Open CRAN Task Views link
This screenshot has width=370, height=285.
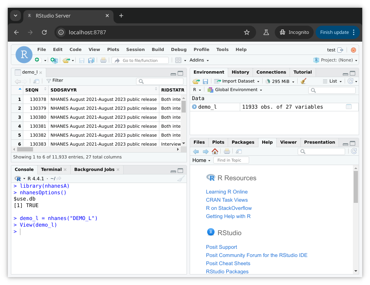pos(227,200)
